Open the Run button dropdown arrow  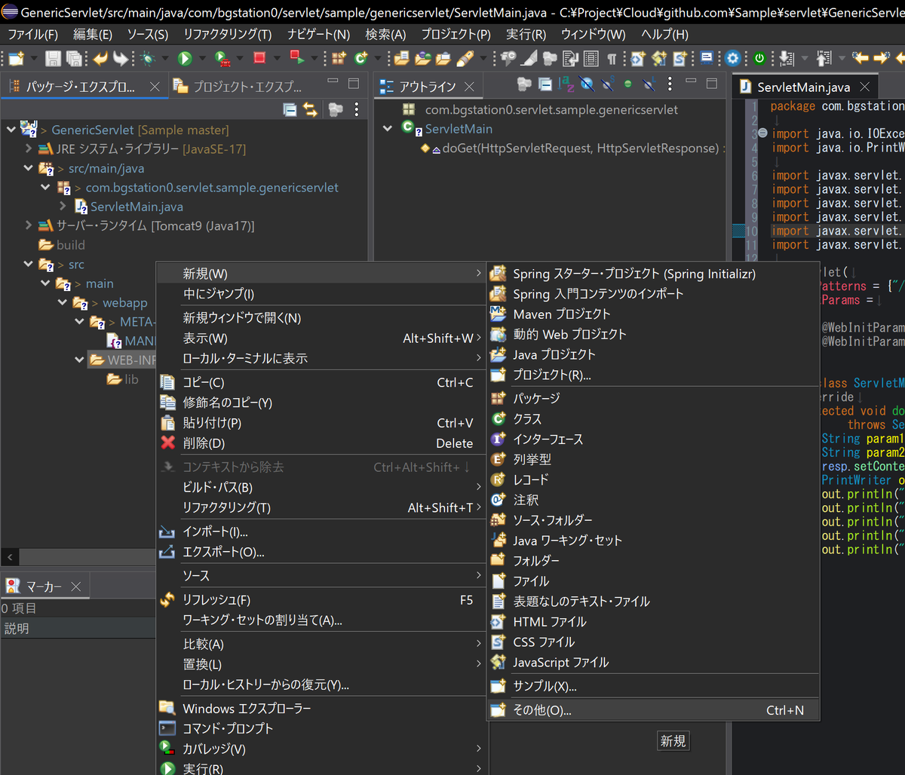[203, 59]
